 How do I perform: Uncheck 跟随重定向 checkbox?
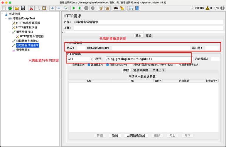click(89, 65)
